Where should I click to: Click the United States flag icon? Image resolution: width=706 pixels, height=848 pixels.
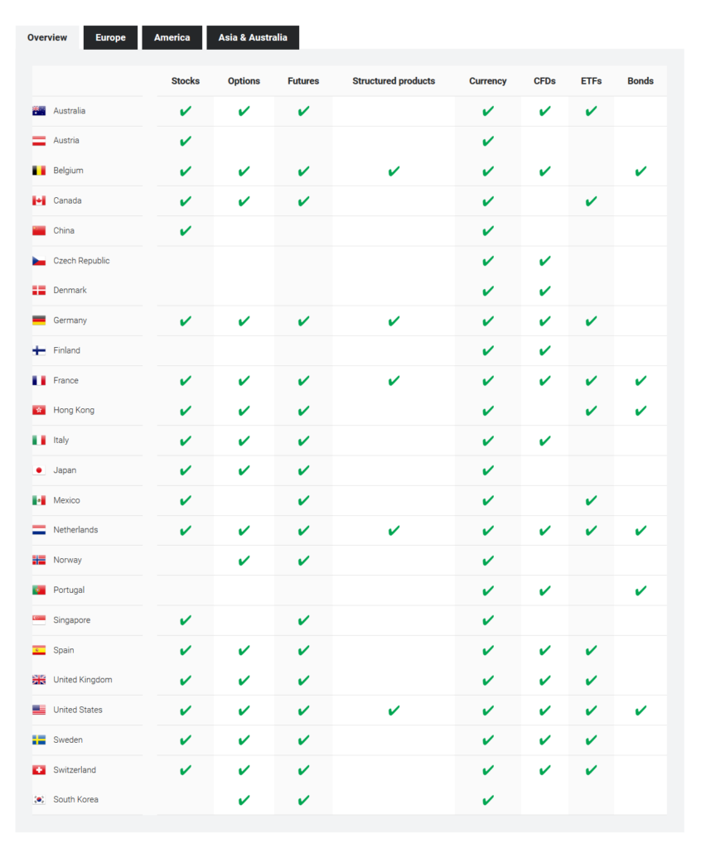39,710
